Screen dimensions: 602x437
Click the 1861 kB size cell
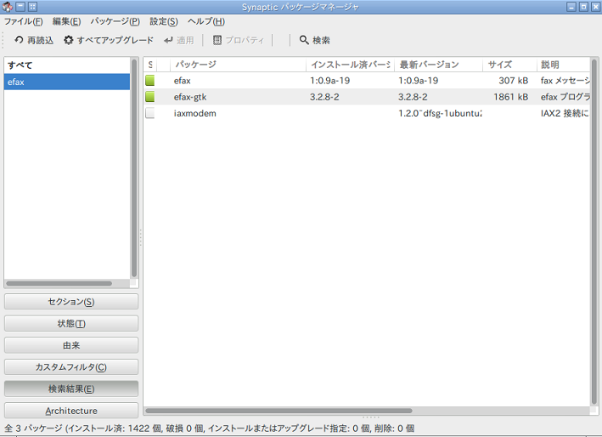point(510,97)
